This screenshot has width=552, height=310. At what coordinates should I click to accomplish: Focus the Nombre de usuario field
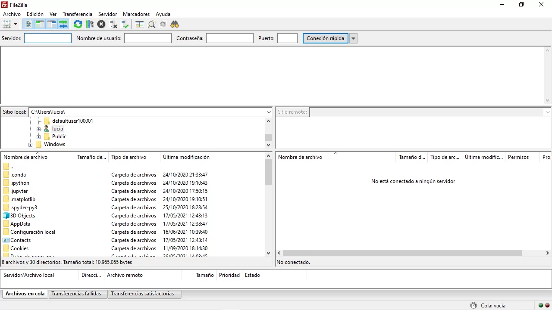148,38
